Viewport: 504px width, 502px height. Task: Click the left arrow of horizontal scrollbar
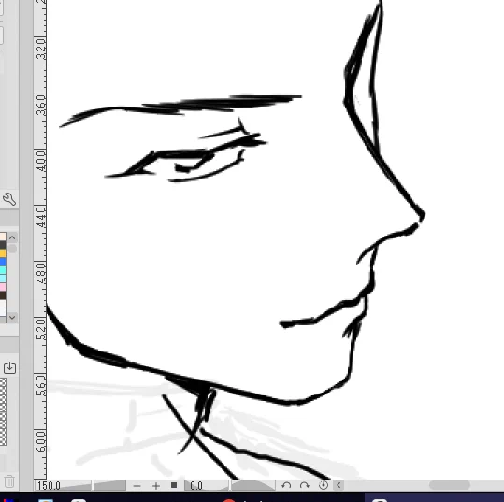(338, 485)
